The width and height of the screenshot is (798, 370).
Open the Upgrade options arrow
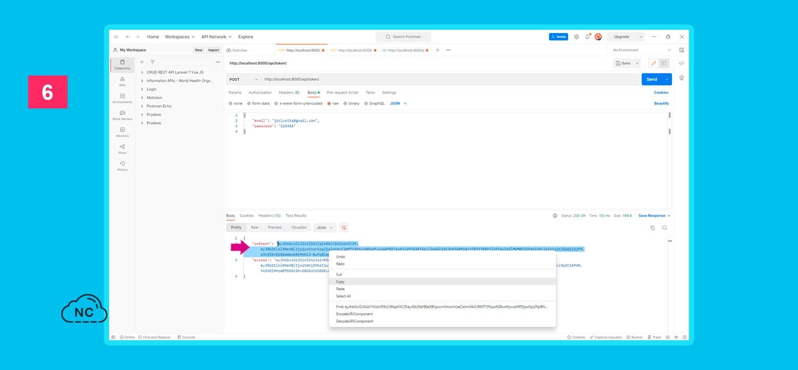click(641, 37)
